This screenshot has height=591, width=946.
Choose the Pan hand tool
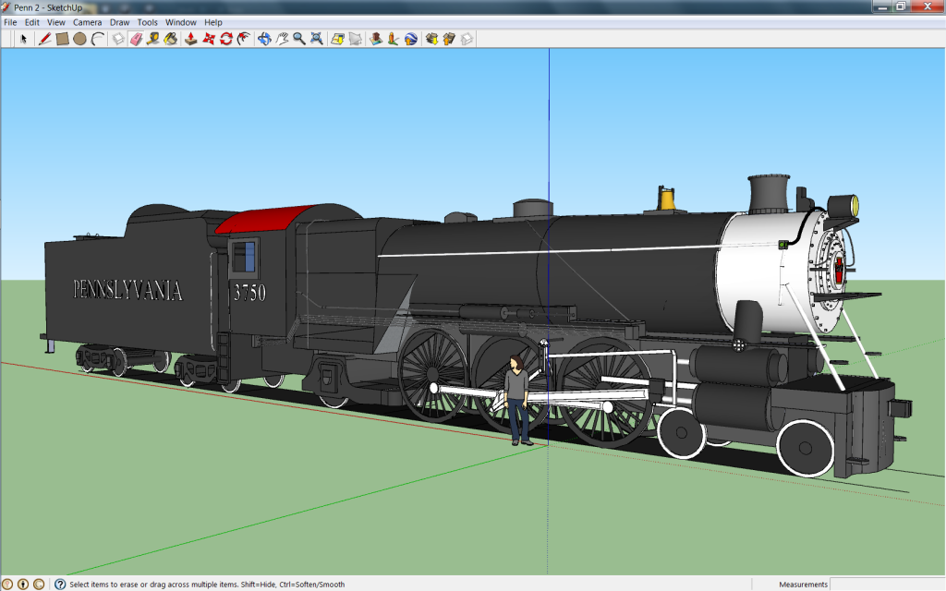[x=282, y=39]
